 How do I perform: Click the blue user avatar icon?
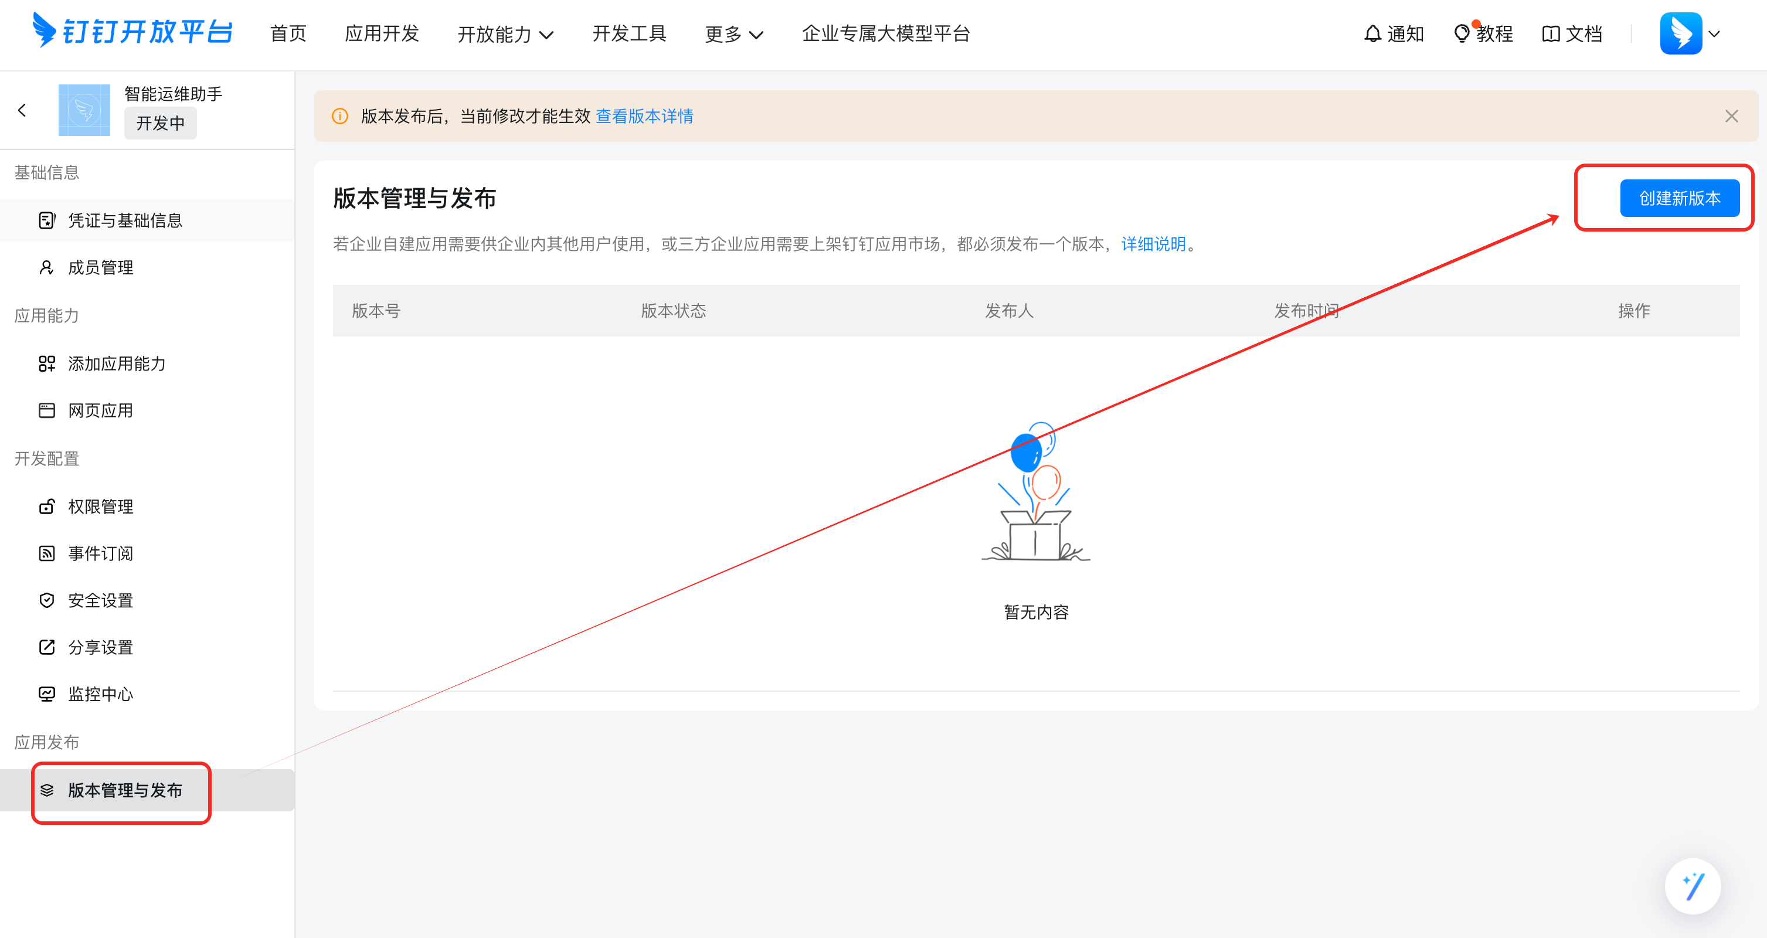1681,33
